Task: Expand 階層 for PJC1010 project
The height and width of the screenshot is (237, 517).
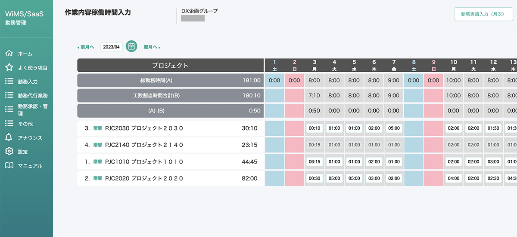Action: click(97, 162)
